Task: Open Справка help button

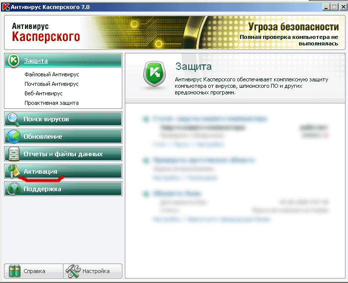Action: point(34,271)
